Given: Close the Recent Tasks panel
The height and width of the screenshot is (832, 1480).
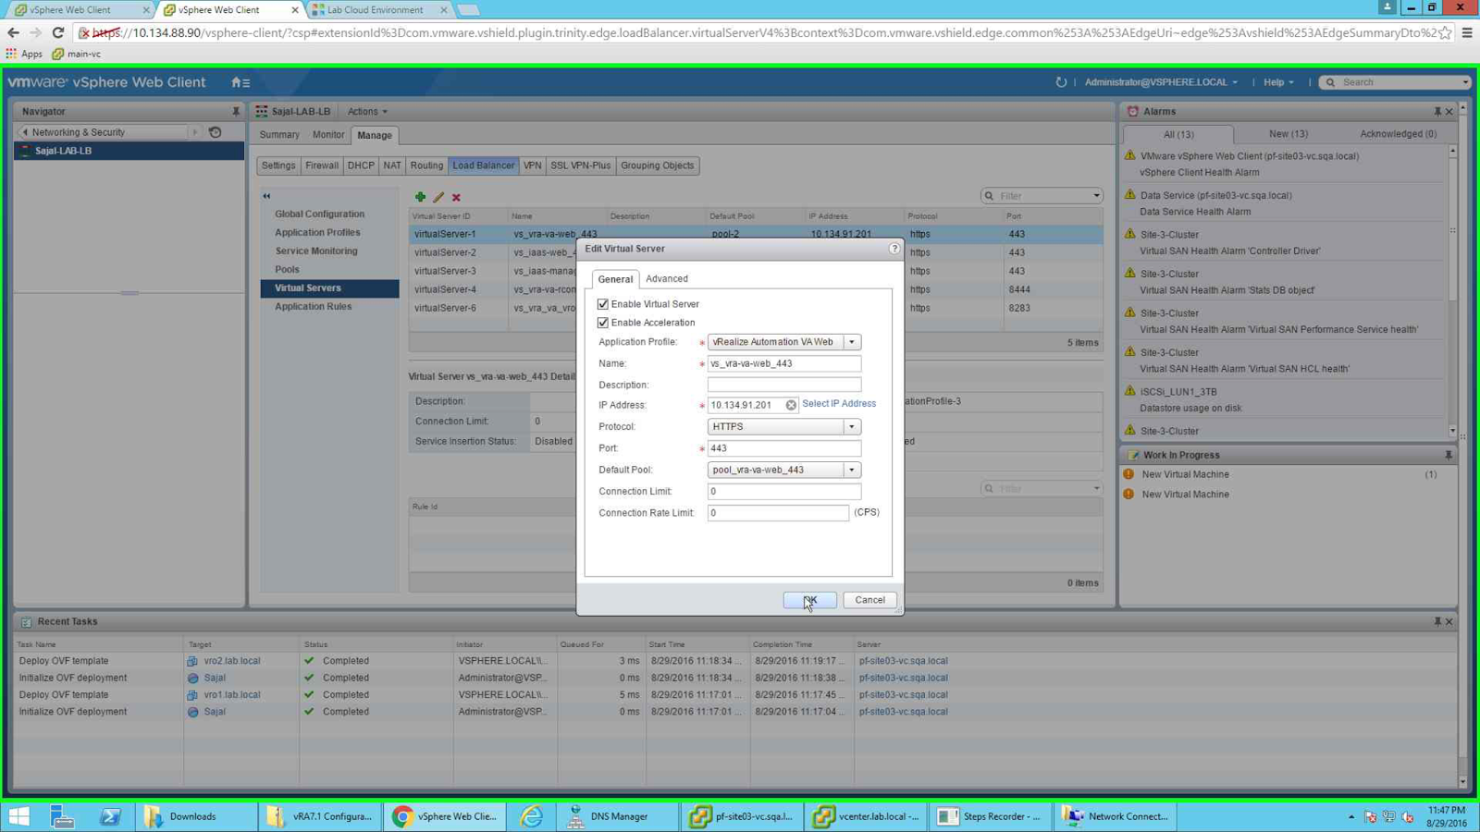Looking at the screenshot, I should click(x=1449, y=622).
